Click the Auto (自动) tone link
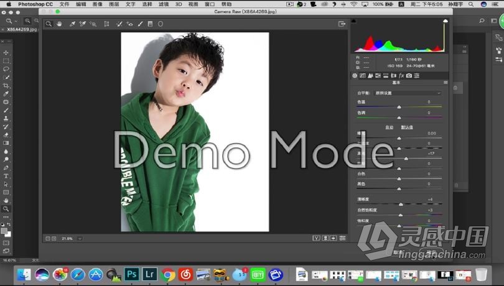 pyautogui.click(x=390, y=127)
